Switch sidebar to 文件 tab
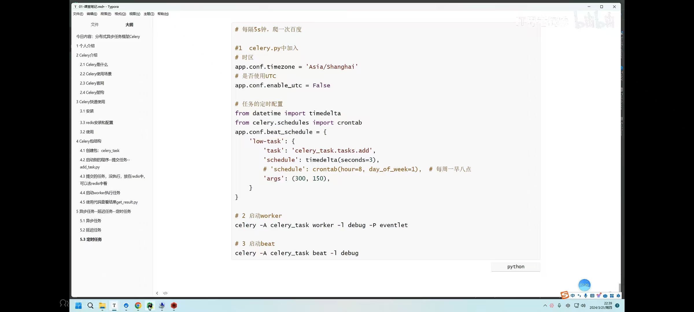 95,25
